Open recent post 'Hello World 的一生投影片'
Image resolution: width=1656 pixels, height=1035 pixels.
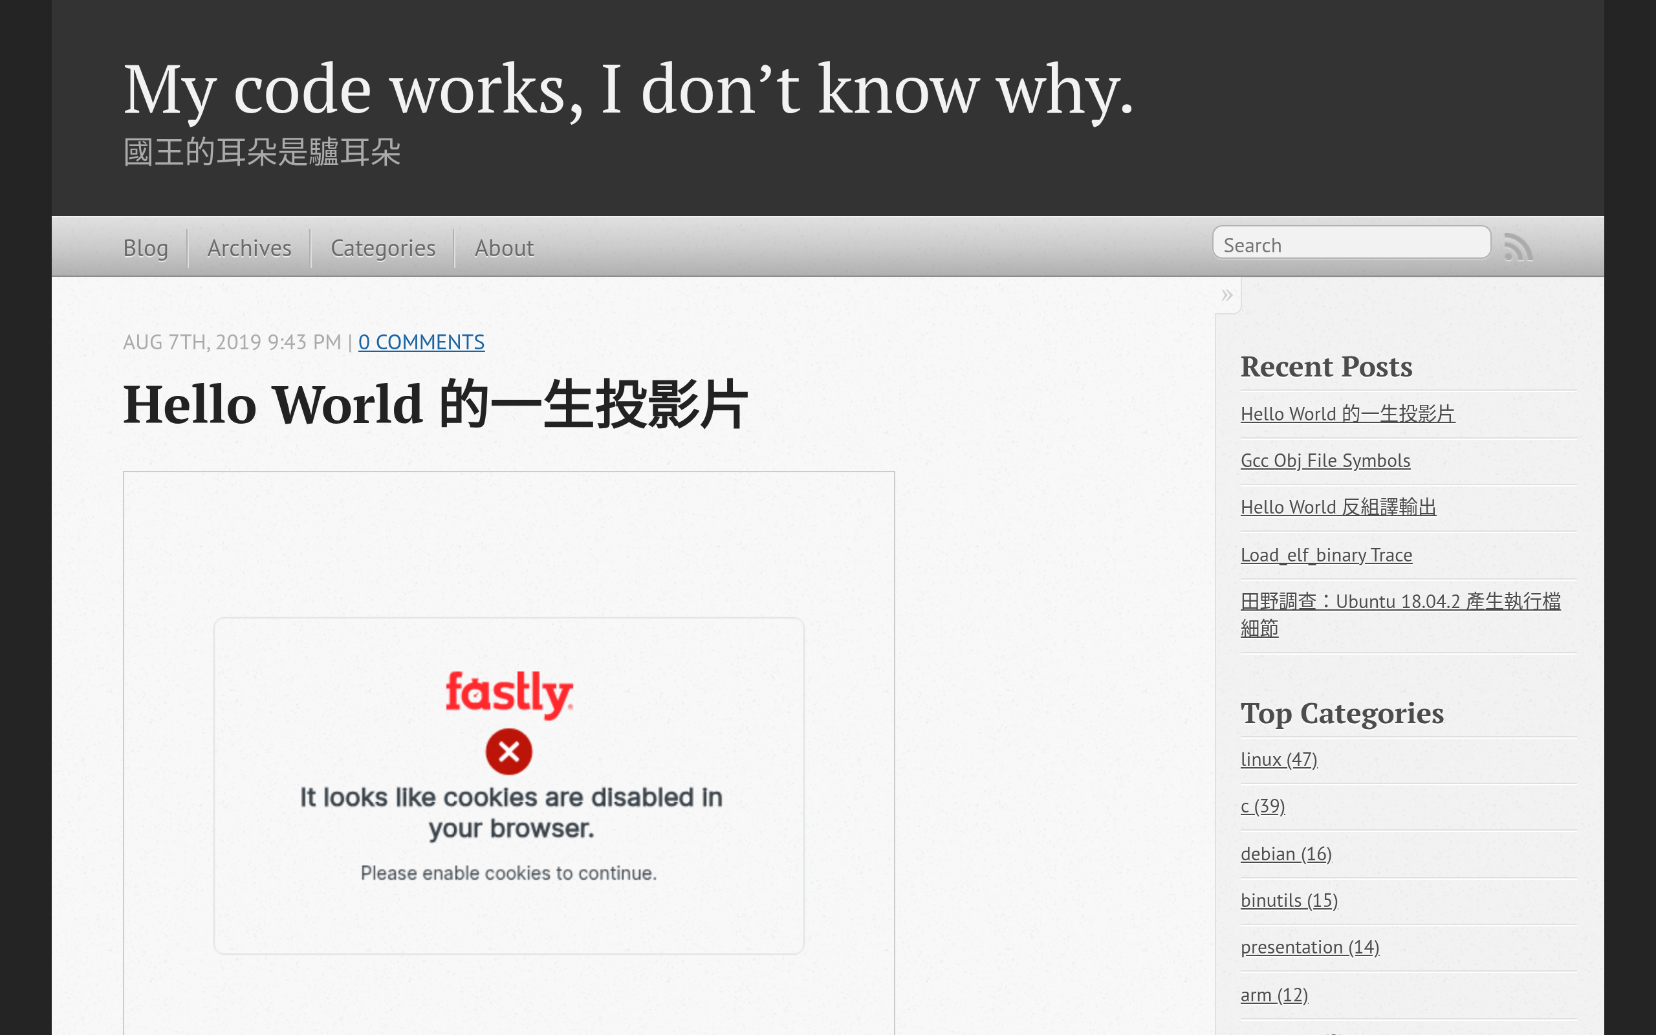click(x=1347, y=413)
